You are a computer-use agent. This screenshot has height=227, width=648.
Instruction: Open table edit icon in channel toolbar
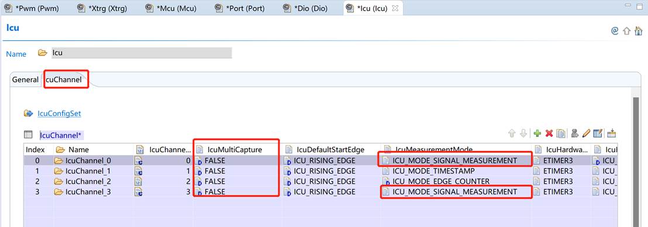click(598, 133)
